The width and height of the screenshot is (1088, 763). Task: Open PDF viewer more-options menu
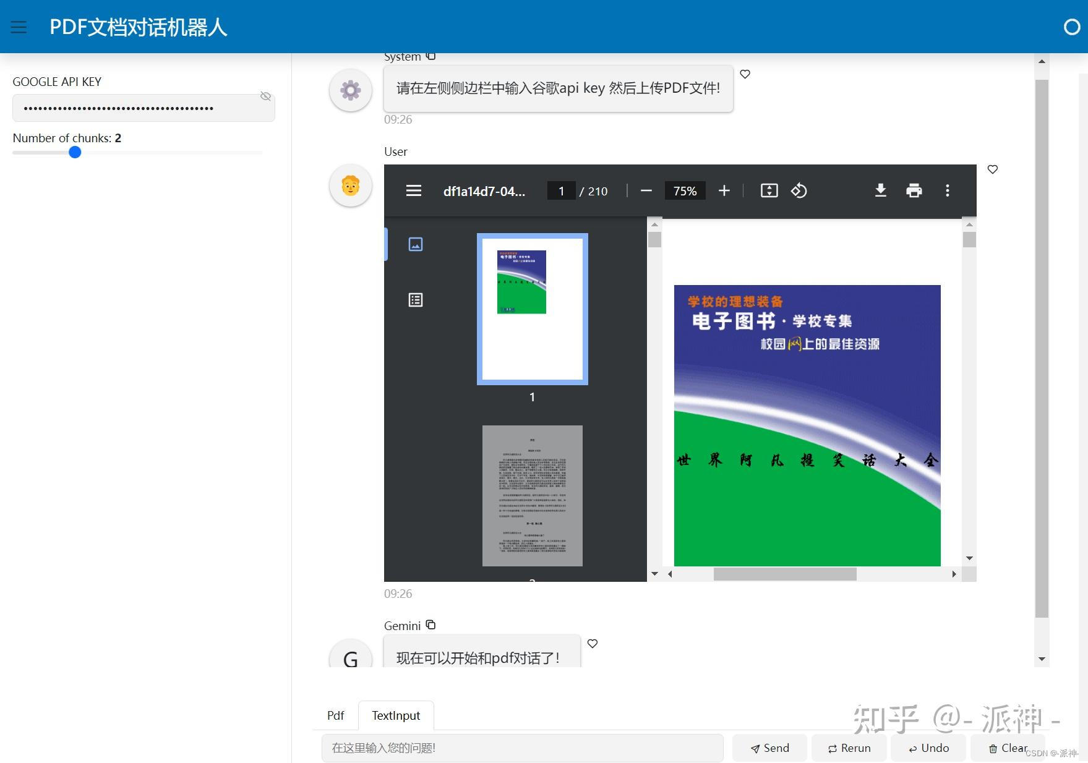(x=948, y=190)
